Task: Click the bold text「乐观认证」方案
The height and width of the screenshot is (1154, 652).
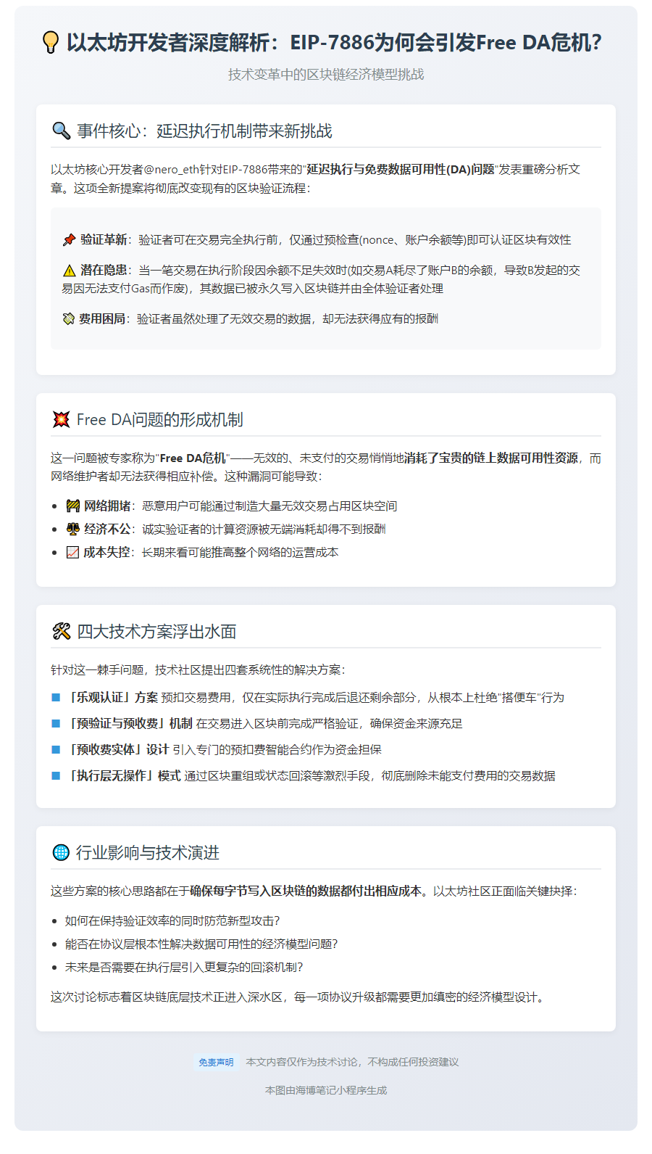Action: tap(112, 697)
